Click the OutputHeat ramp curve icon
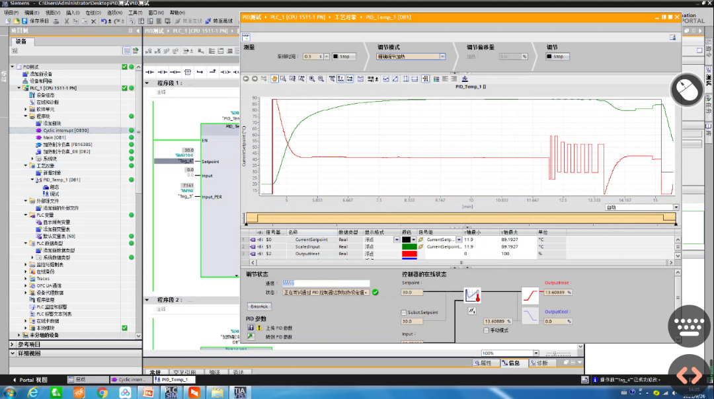This screenshot has height=399, width=714. pos(530,296)
